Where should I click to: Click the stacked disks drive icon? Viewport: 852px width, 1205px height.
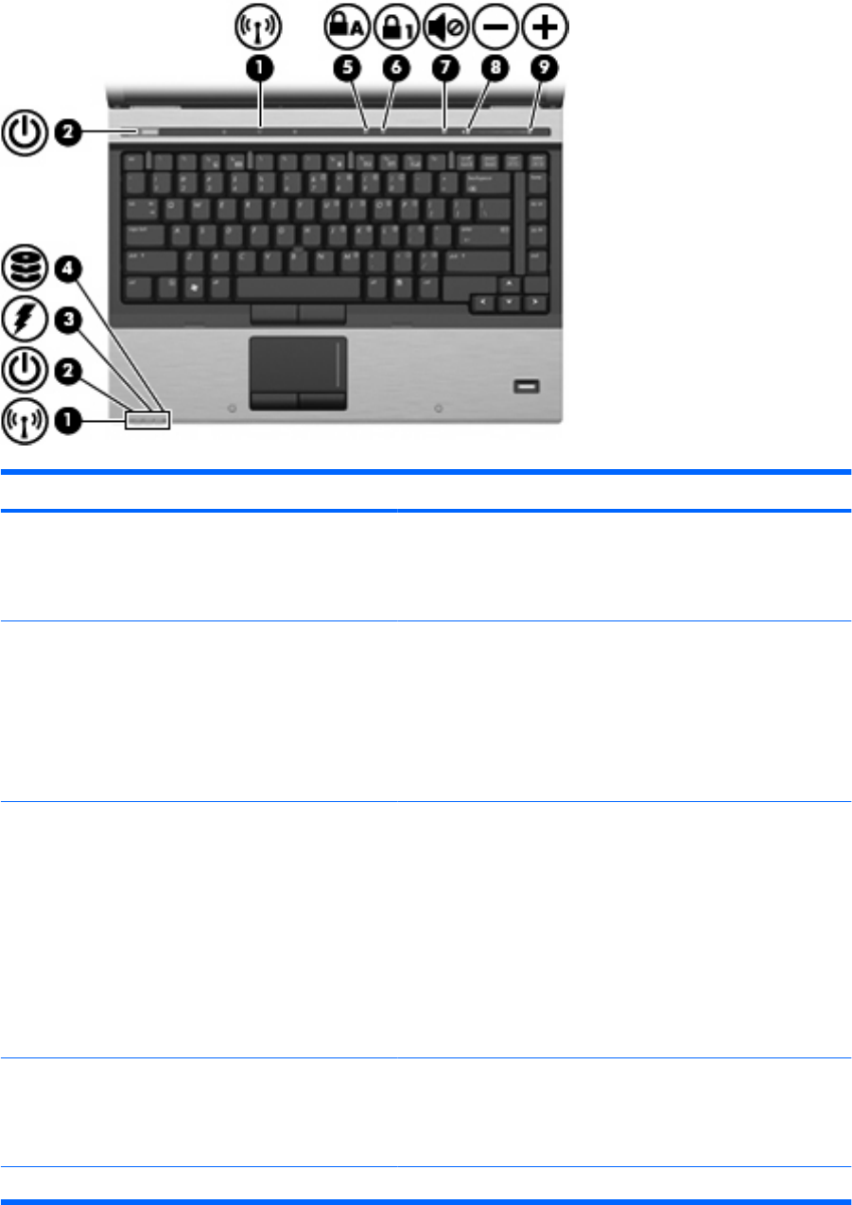click(x=25, y=268)
